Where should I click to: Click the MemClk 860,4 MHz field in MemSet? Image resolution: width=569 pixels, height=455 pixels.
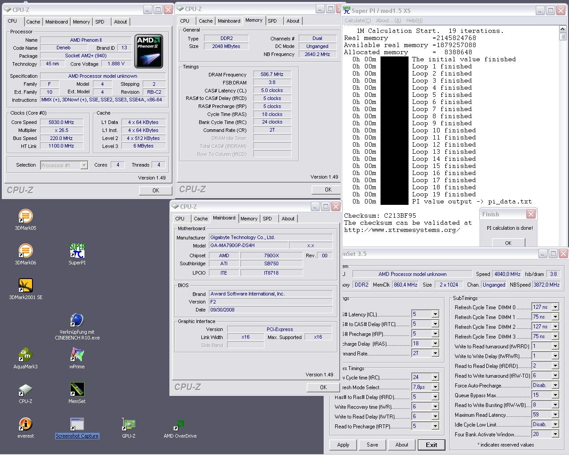(405, 285)
